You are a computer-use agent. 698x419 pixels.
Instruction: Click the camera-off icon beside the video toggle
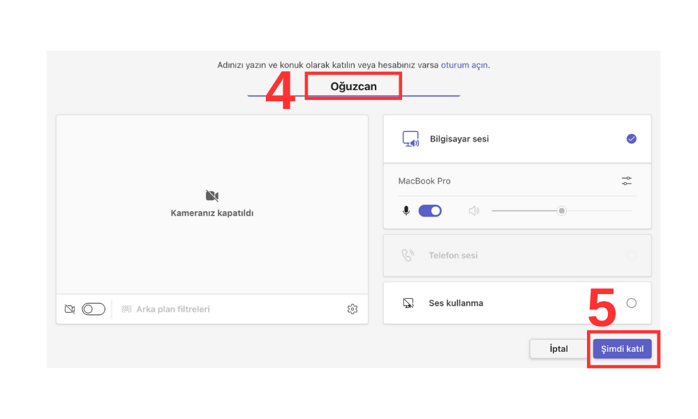[x=70, y=309]
